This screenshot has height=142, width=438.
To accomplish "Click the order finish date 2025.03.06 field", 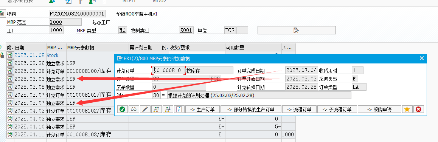I will [301, 70].
